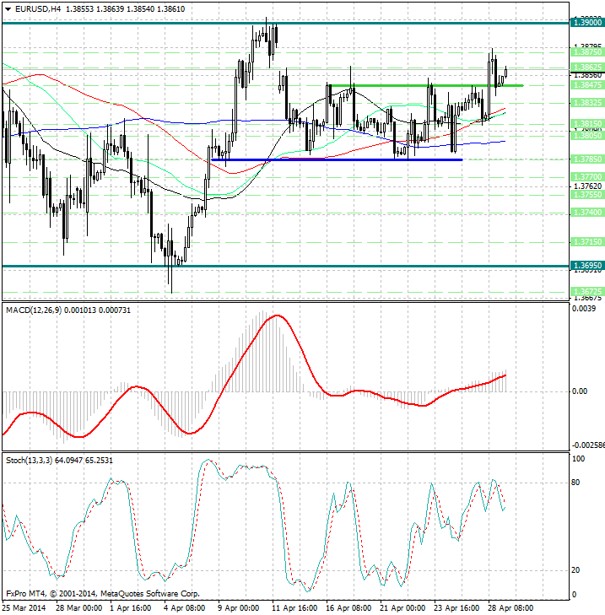Screen dimensions: 605x615
Task: Click the 11 Apr 16:00 time label
Action: pyautogui.click(x=294, y=608)
